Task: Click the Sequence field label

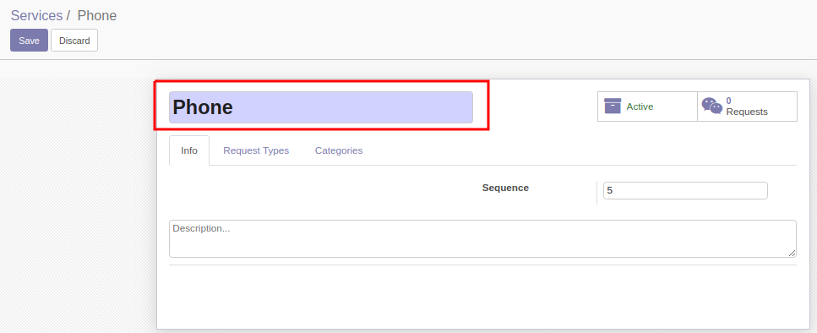Action: [505, 188]
